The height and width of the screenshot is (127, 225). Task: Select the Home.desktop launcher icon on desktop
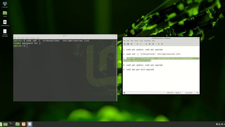pos(5,23)
